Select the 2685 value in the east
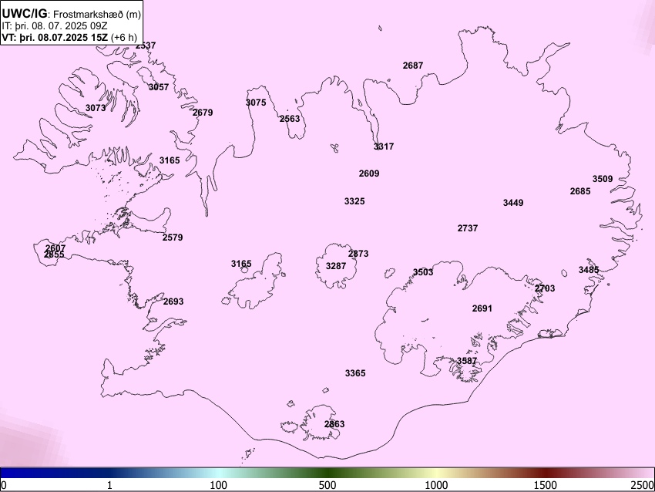 pos(580,191)
